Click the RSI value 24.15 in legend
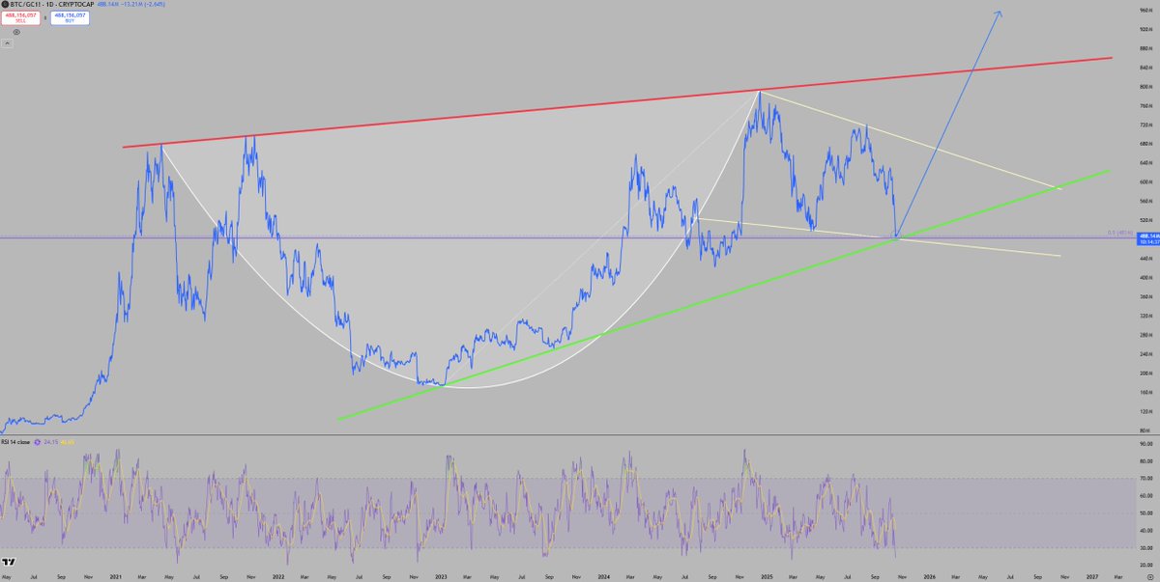Viewport: 1160px width, 582px height. pyautogui.click(x=51, y=442)
